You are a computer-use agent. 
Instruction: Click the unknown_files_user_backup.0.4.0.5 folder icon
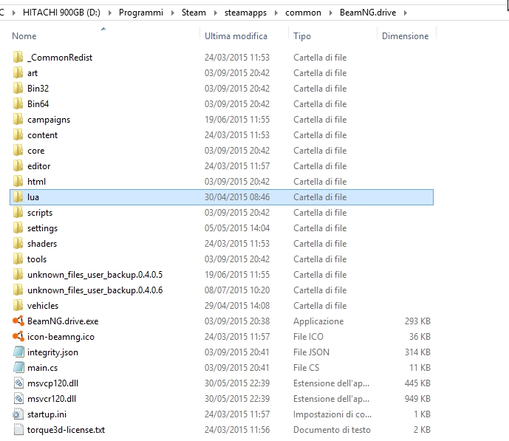tap(18, 275)
